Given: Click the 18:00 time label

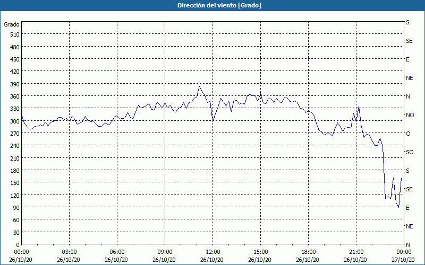Looking at the screenshot, I should point(309,252).
